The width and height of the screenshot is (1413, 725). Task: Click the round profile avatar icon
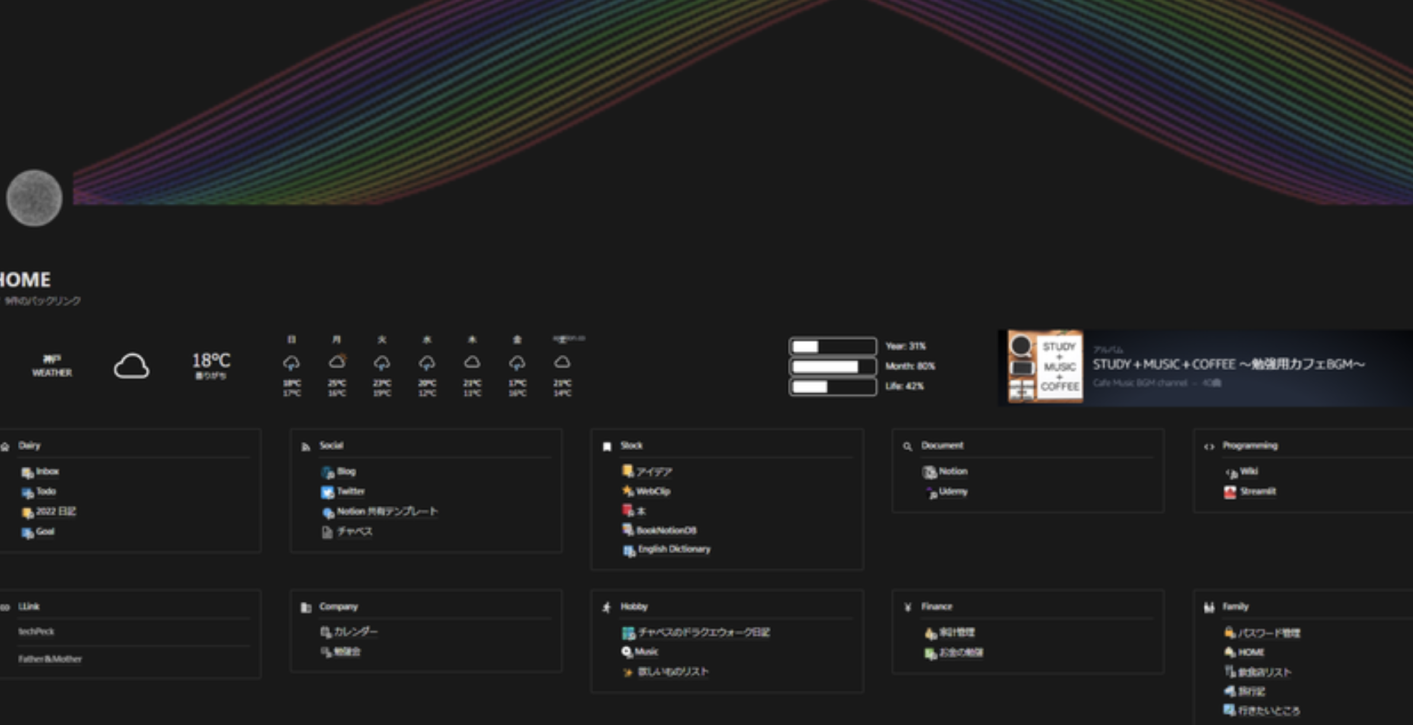click(34, 198)
